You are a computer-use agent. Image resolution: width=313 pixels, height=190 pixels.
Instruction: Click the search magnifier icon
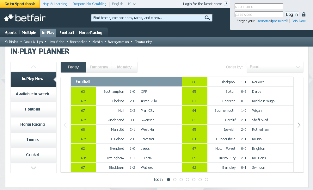point(207,18)
